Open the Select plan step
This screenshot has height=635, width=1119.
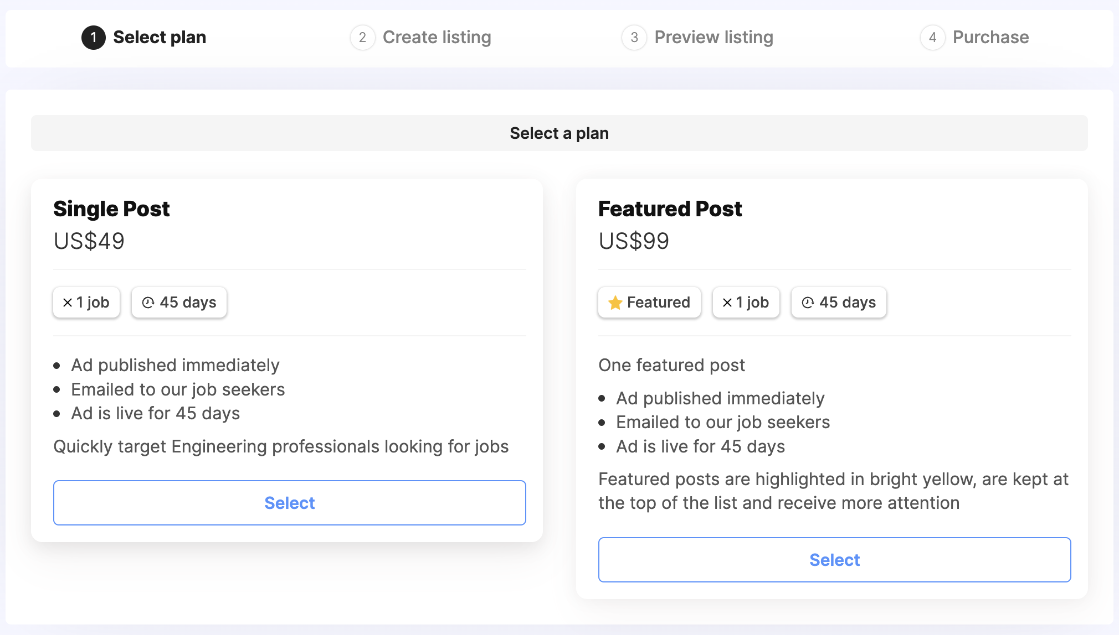(x=144, y=37)
